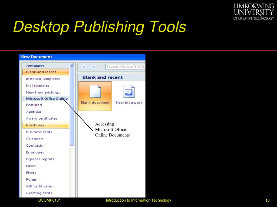This screenshot has height=207, width=277.
Task: Choose the New blog post icon
Action: coord(129,95)
